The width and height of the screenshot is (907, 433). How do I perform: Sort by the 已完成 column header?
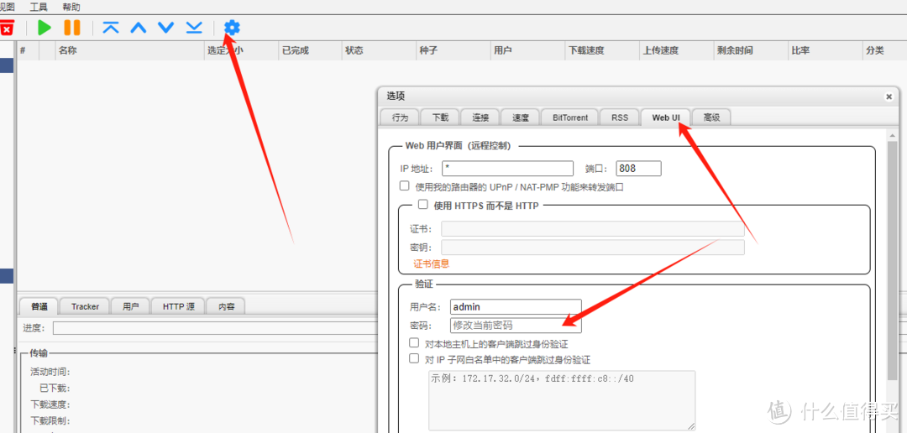[x=309, y=50]
